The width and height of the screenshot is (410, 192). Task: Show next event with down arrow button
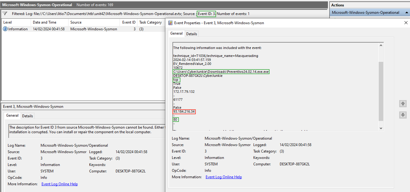(403, 115)
